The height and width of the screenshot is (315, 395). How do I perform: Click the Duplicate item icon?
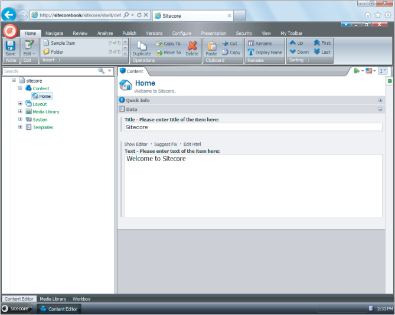(x=142, y=47)
